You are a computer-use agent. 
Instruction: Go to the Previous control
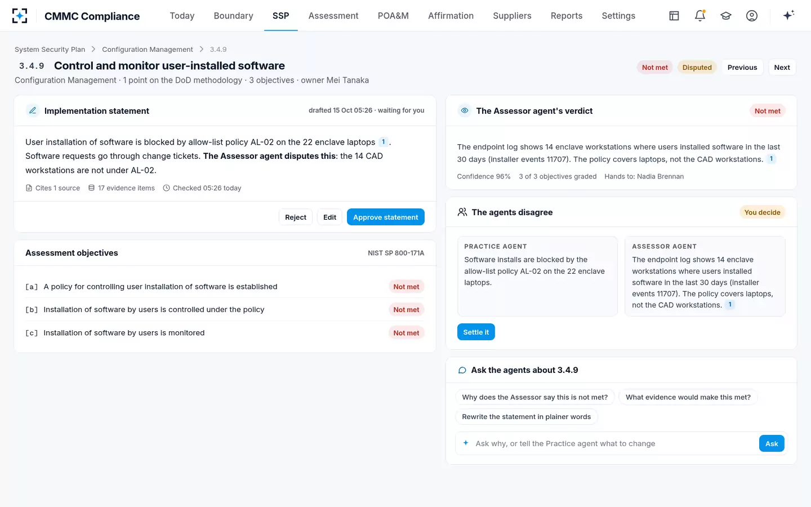tap(742, 67)
